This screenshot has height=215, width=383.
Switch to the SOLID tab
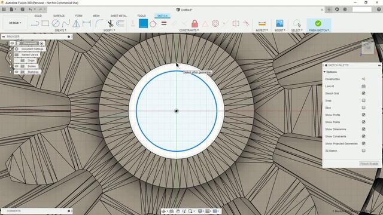[38, 16]
